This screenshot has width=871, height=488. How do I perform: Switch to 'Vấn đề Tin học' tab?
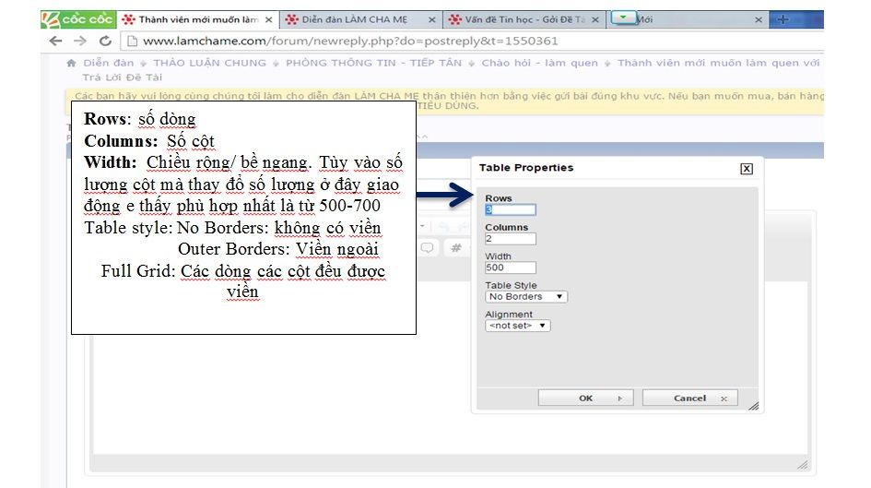(x=521, y=19)
